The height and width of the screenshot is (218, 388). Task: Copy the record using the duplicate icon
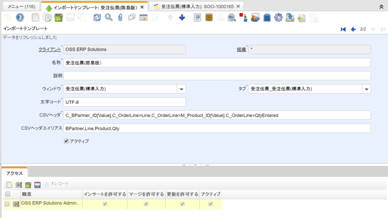point(47,17)
